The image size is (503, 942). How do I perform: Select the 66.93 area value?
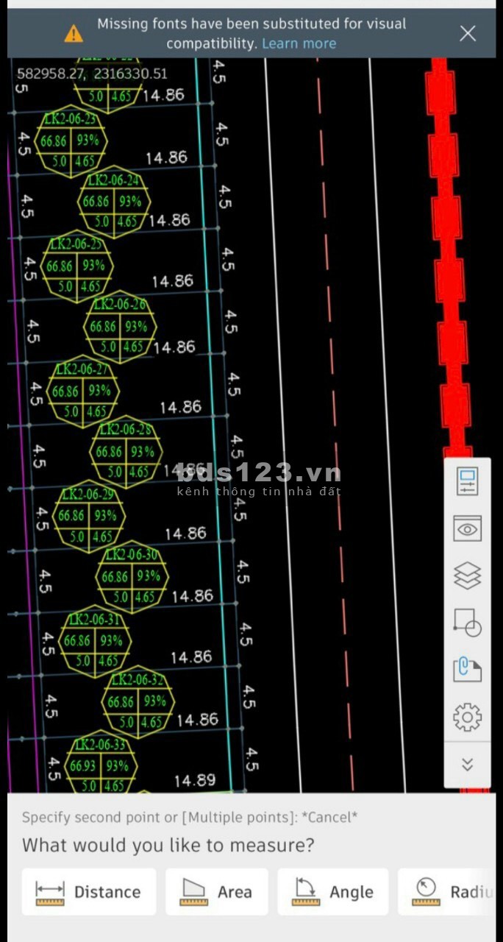click(x=82, y=766)
